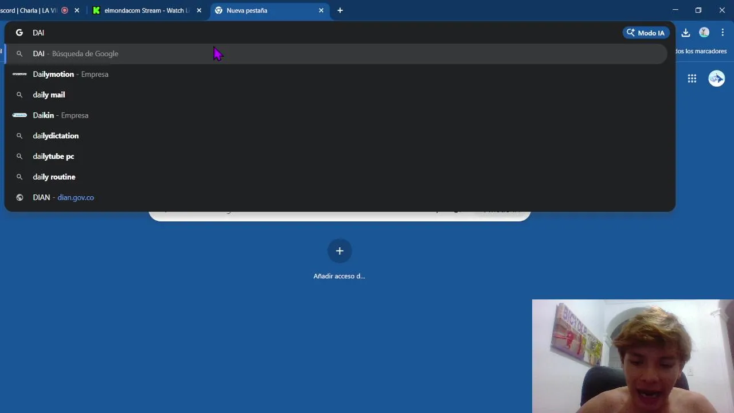Click the Añadir acceso directo label
This screenshot has height=413, width=734.
pyautogui.click(x=339, y=276)
